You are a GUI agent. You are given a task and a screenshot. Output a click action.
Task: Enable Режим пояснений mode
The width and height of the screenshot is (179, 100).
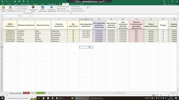click(x=63, y=7)
